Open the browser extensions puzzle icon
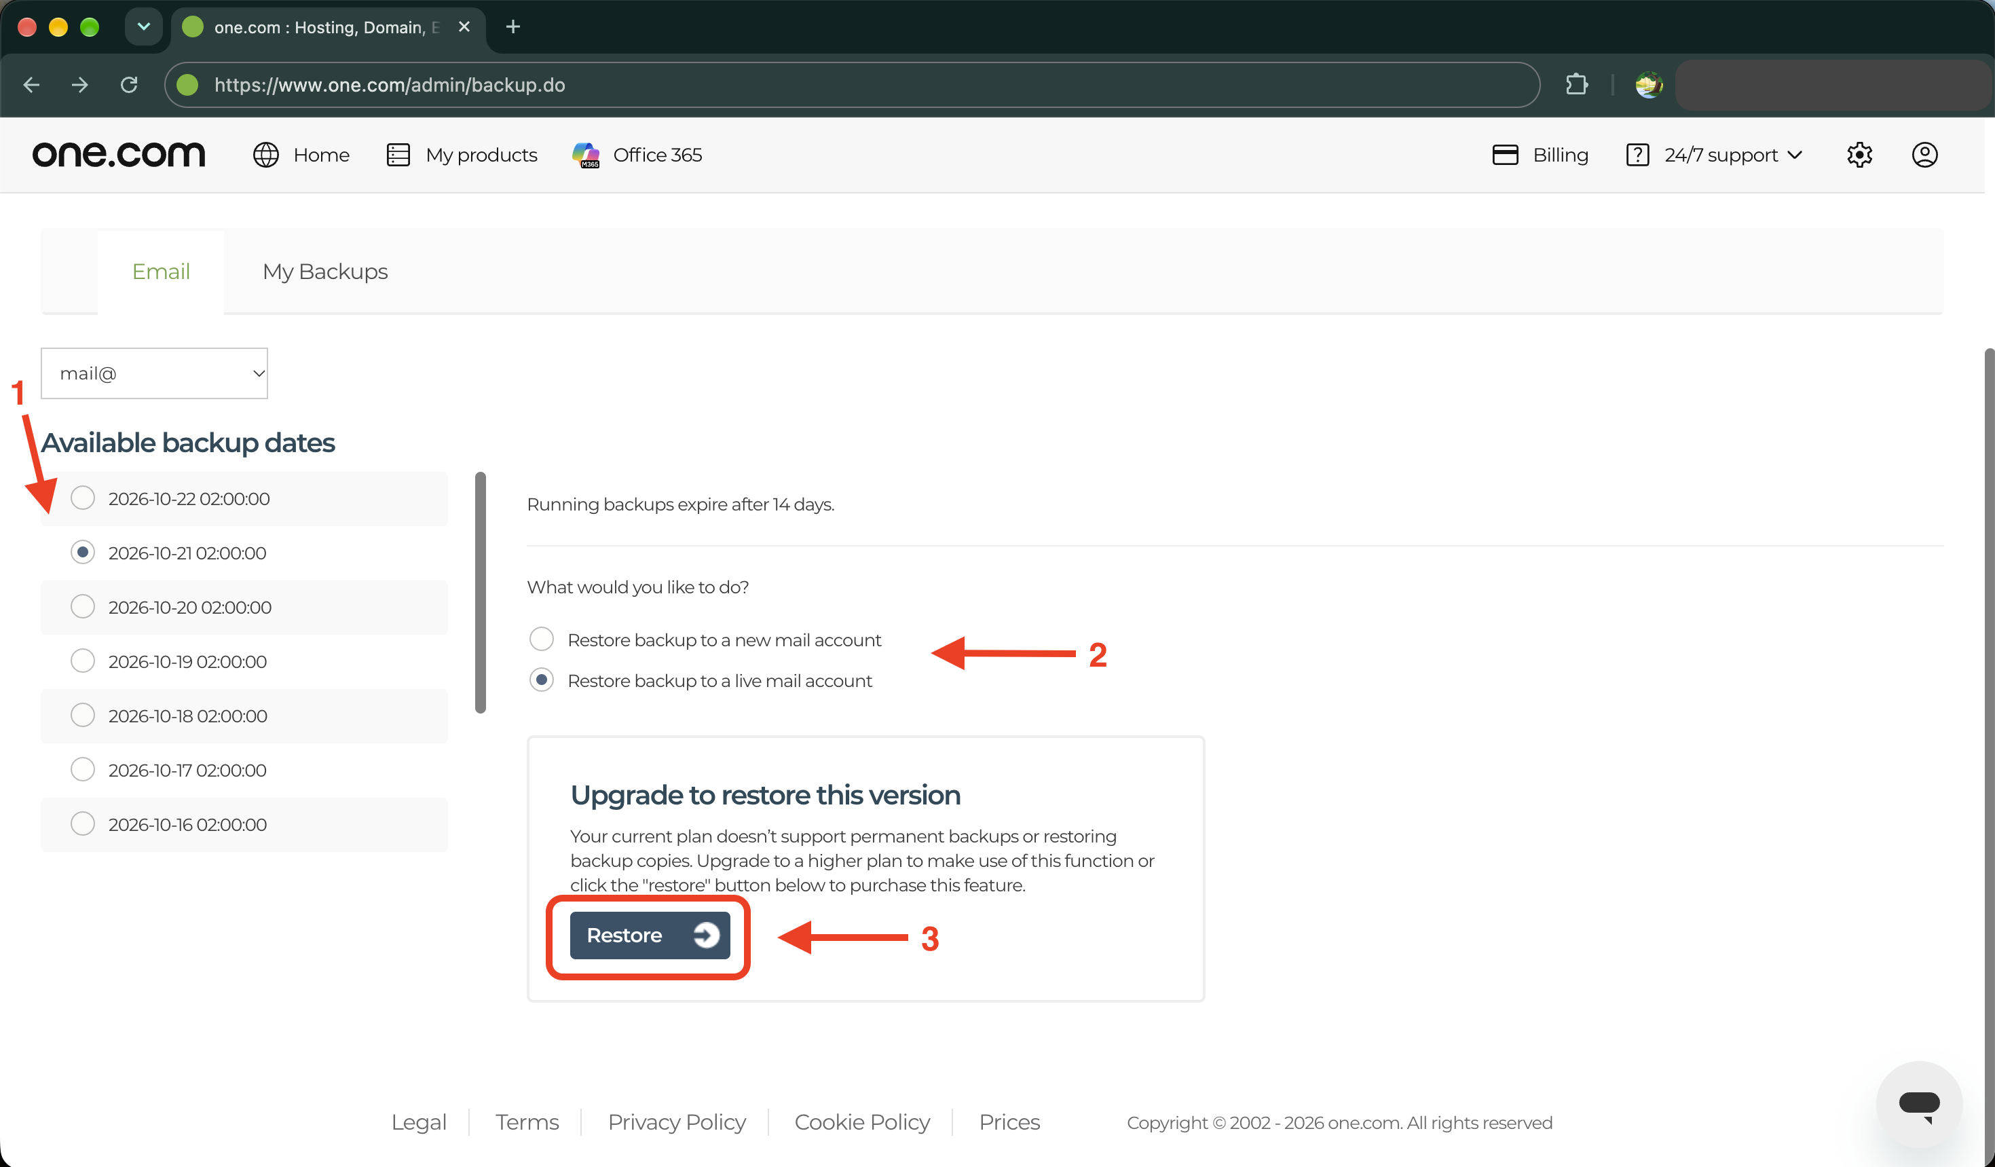 click(1576, 85)
